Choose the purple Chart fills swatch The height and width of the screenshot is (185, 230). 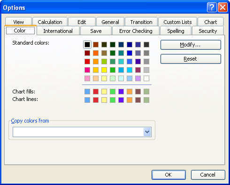pos(121,92)
